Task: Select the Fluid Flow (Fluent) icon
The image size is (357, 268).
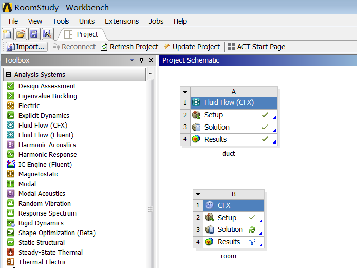Action: [x=10, y=135]
